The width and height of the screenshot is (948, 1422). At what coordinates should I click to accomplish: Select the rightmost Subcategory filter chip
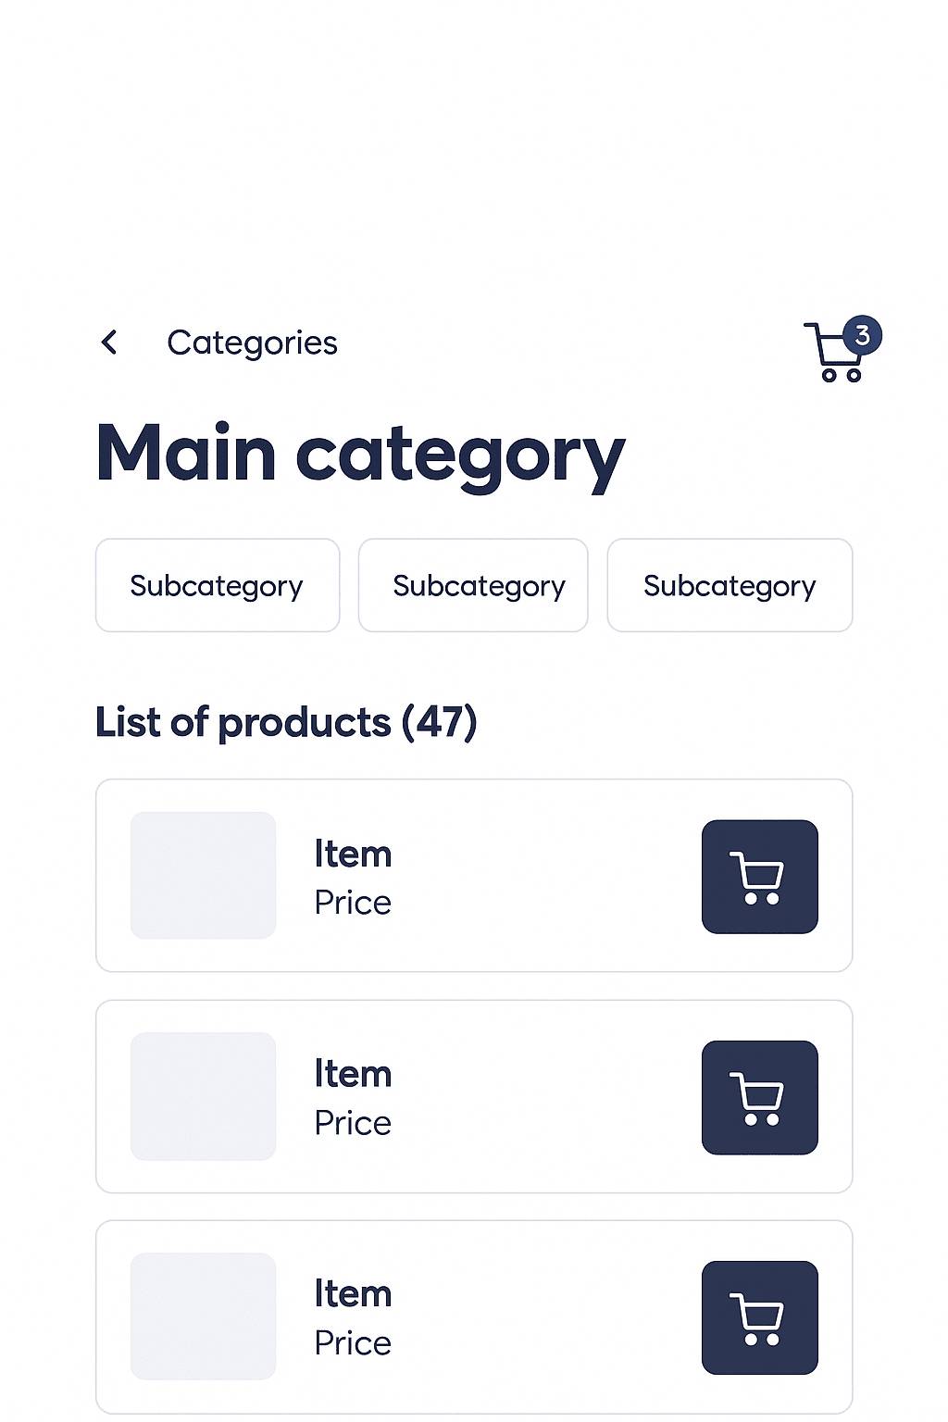(x=730, y=585)
